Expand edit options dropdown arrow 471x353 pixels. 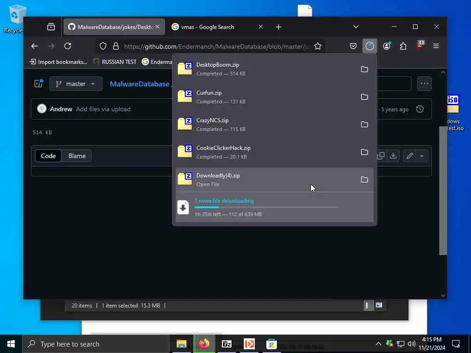tap(422, 156)
